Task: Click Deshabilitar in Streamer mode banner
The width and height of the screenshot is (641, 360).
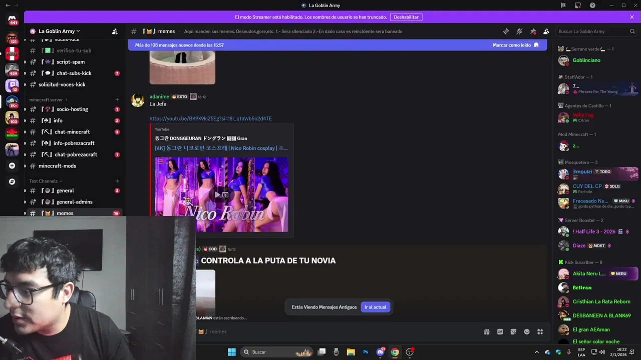Action: [x=406, y=17]
